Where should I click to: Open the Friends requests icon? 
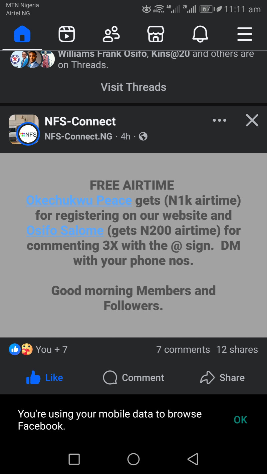(x=111, y=34)
